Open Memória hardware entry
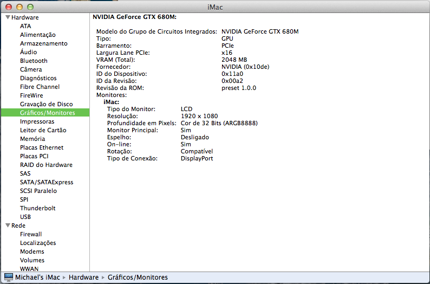Screen dimensions: 430x284 (32, 139)
